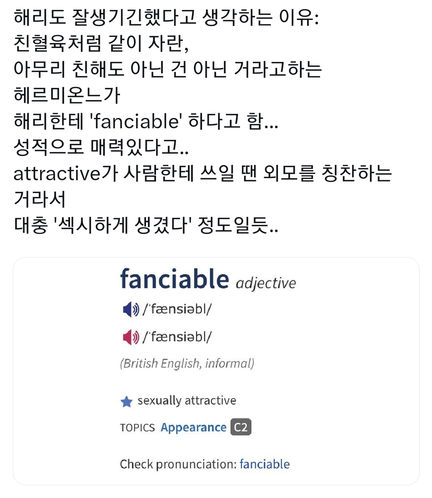Select the phonetic transcription beside red speaker
This screenshot has height=498, width=432.
click(x=177, y=337)
